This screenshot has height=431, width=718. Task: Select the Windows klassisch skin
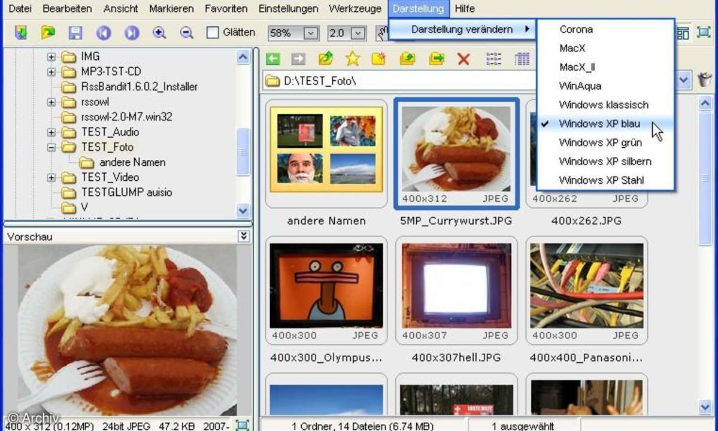pyautogui.click(x=605, y=105)
